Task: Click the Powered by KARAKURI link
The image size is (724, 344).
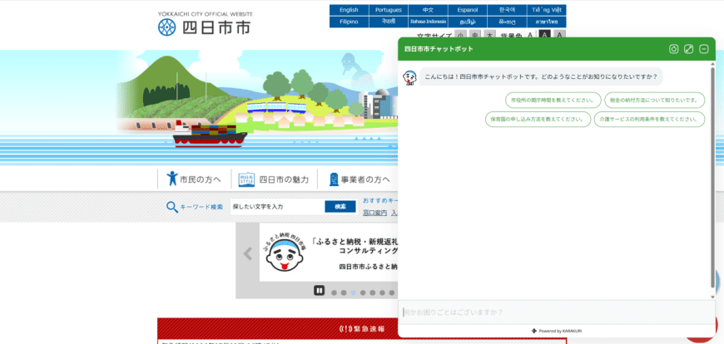Action: pyautogui.click(x=557, y=331)
